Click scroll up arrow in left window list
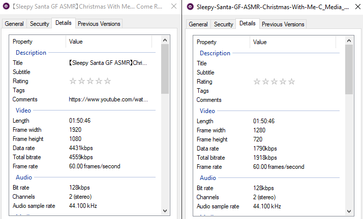Image resolution: width=363 pixels, height=219 pixels. pos(165,40)
